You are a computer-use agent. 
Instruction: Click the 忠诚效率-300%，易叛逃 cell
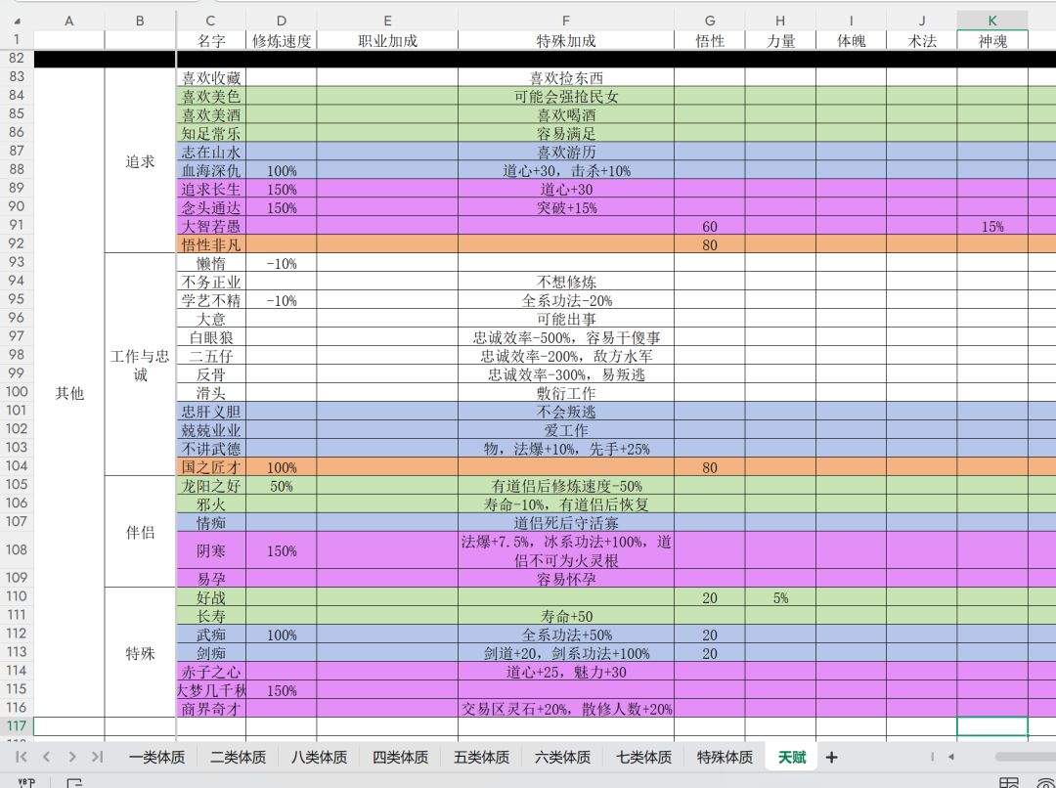click(566, 373)
